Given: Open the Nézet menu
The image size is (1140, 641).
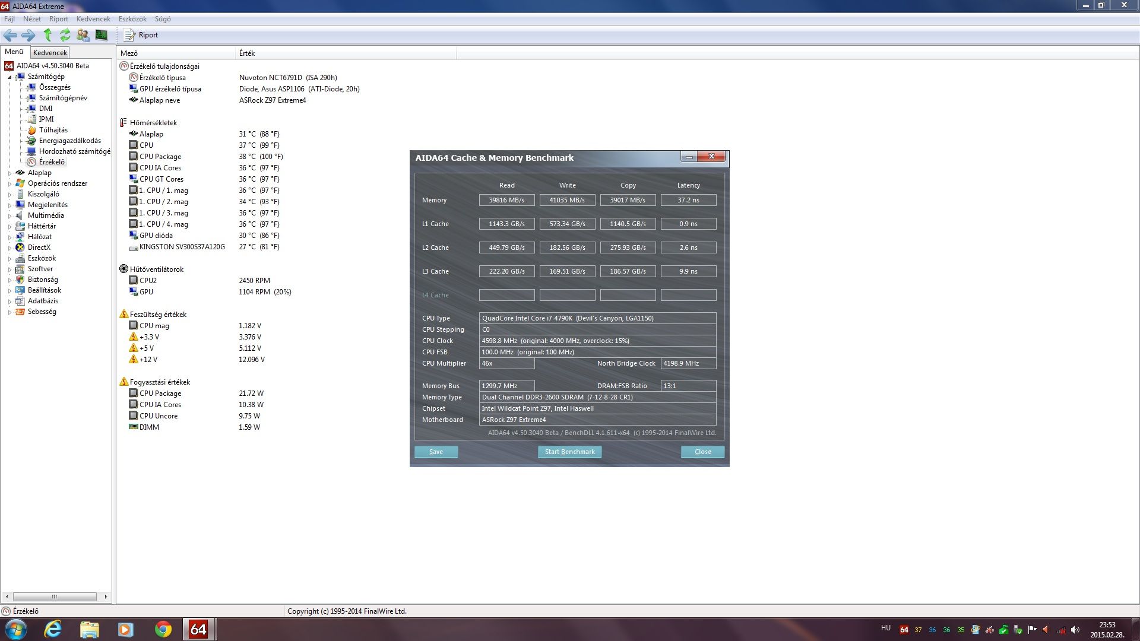Looking at the screenshot, I should coord(32,19).
